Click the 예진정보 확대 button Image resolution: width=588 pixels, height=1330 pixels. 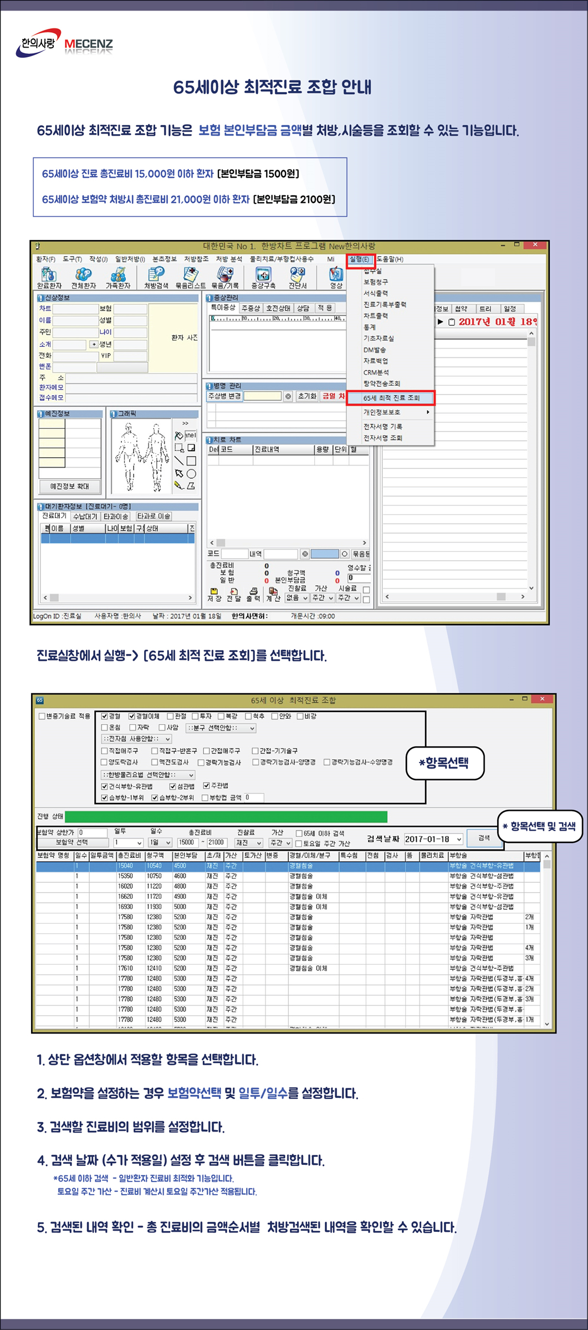69,486
